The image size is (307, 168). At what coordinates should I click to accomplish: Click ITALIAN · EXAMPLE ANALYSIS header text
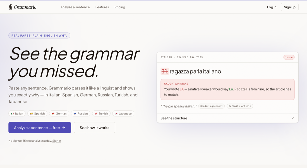click(182, 57)
